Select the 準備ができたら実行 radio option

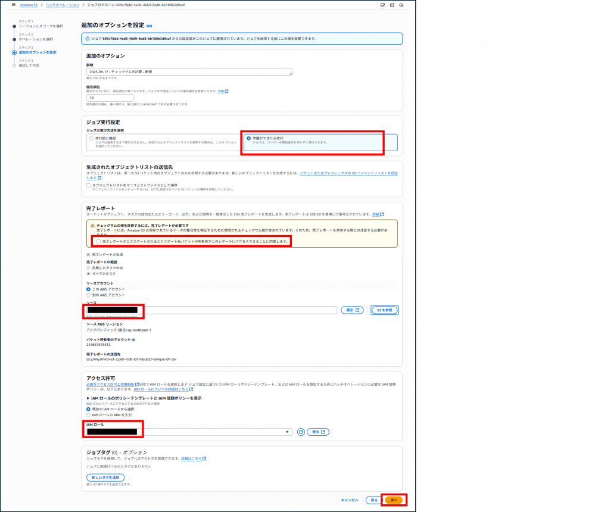(x=249, y=138)
